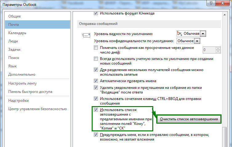The height and width of the screenshot is (147, 232).
Task: Click the Уровень важности по умолчанию label
Action: [x=123, y=34]
